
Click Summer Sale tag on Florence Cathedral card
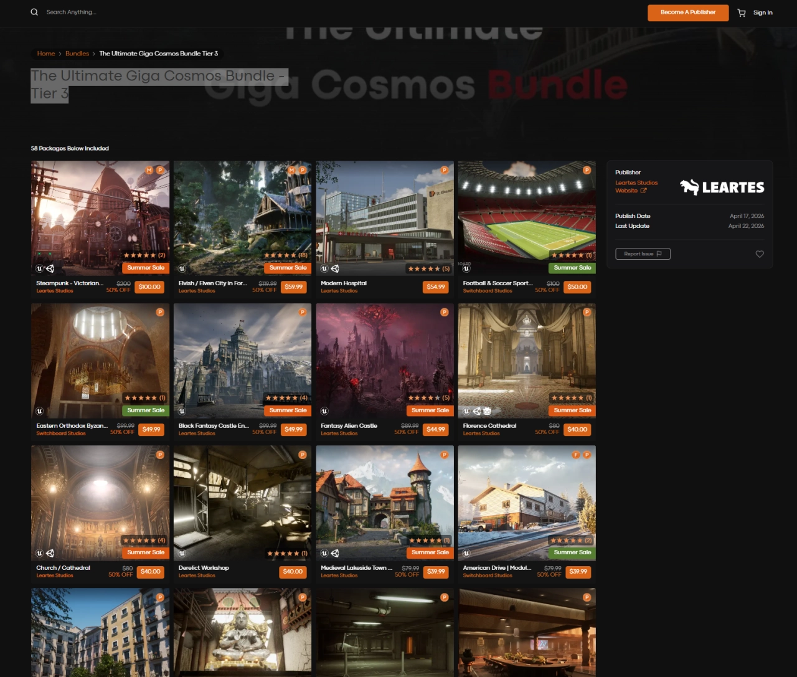pos(572,410)
